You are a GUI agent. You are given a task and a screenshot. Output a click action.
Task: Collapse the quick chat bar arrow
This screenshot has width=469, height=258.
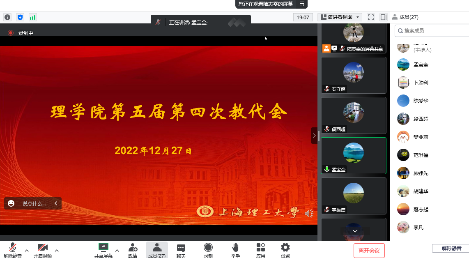(56, 203)
